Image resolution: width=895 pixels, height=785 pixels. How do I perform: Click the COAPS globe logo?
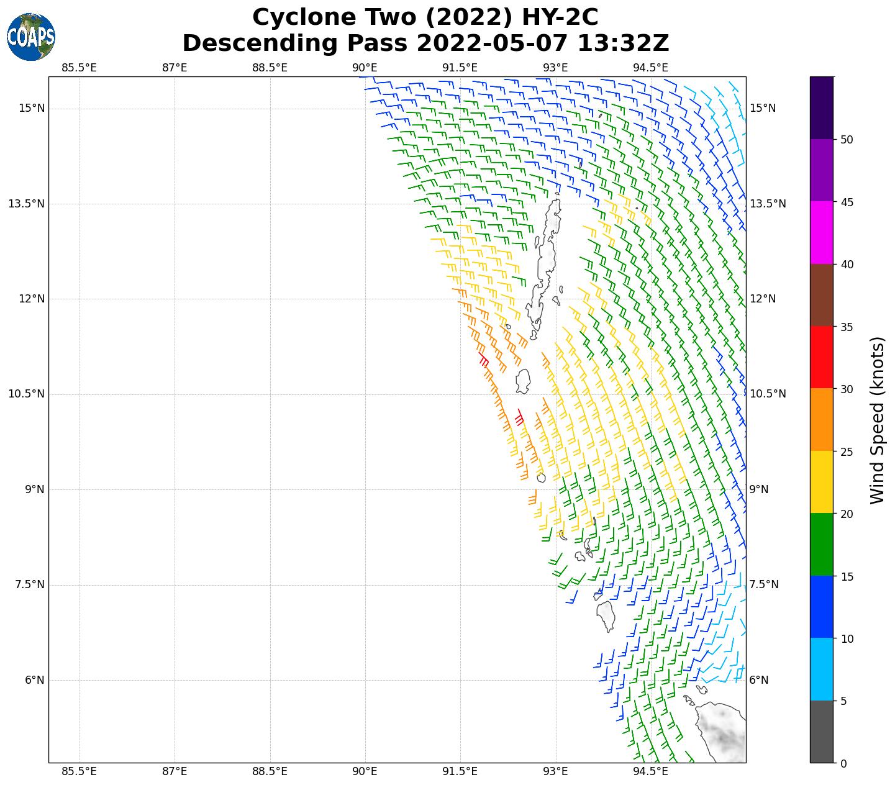[x=31, y=37]
